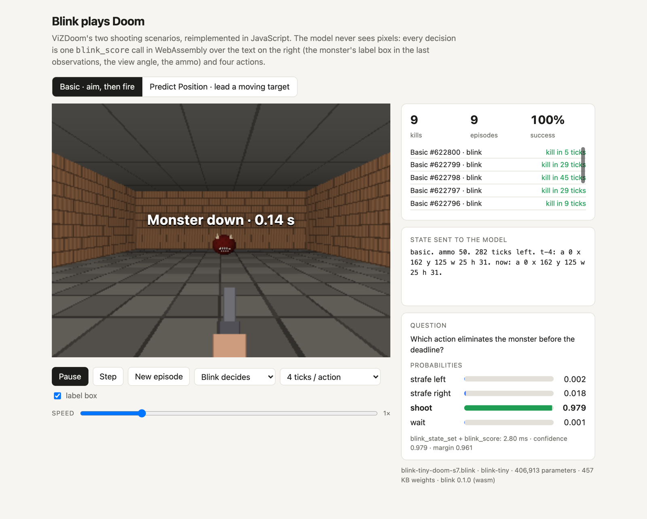Select log row Basic #622796 · blink

point(498,204)
